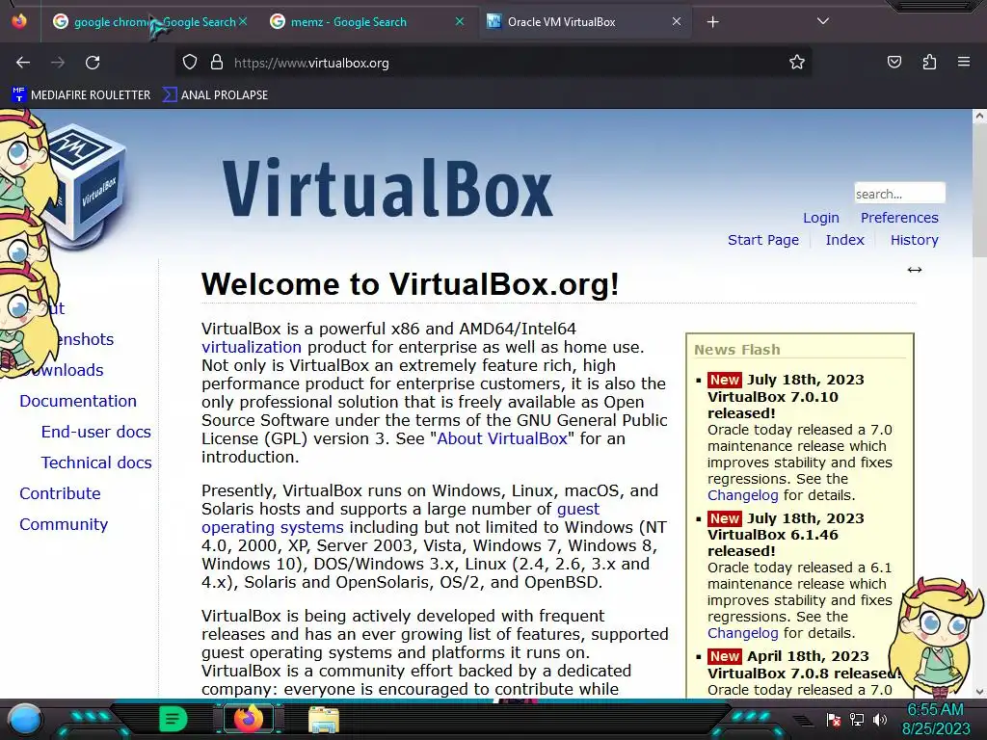Open File Explorer folder in taskbar
Image resolution: width=987 pixels, height=740 pixels.
pyautogui.click(x=324, y=719)
